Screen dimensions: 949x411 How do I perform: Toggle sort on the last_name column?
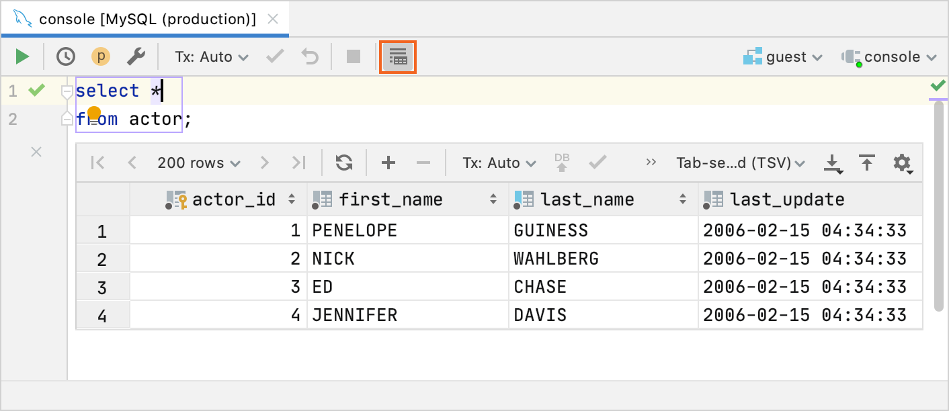(x=684, y=199)
